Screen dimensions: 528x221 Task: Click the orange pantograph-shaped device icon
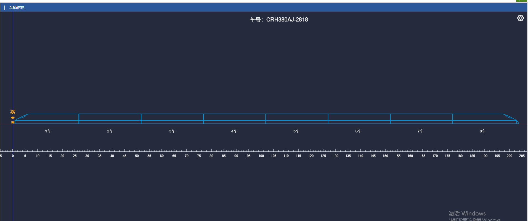tap(13, 112)
